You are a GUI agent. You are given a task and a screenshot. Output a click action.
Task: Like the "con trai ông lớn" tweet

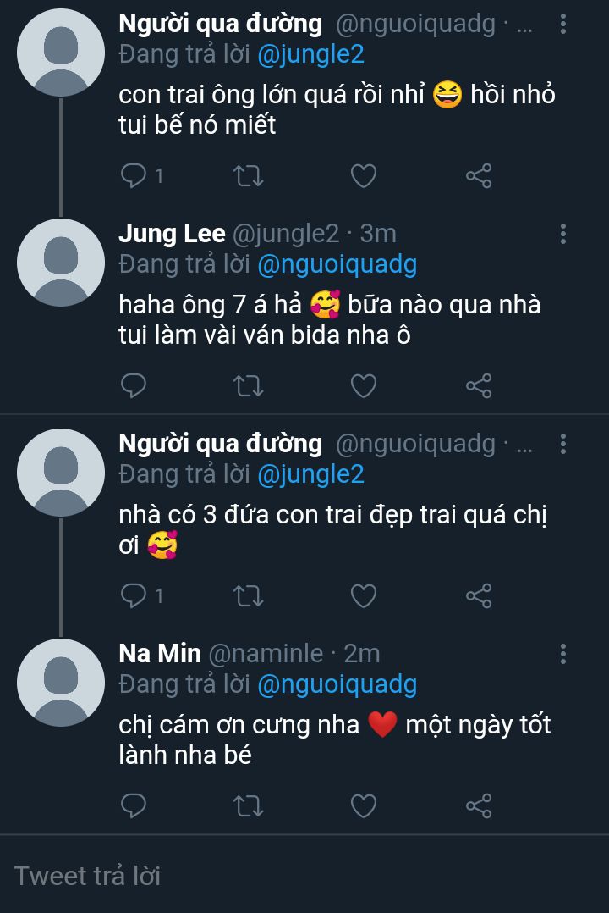(x=364, y=175)
